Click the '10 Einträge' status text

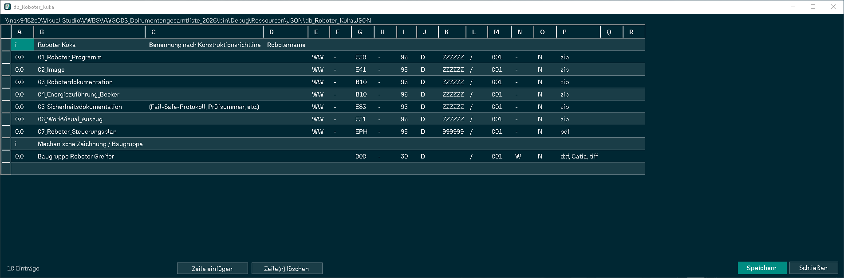tap(23, 268)
